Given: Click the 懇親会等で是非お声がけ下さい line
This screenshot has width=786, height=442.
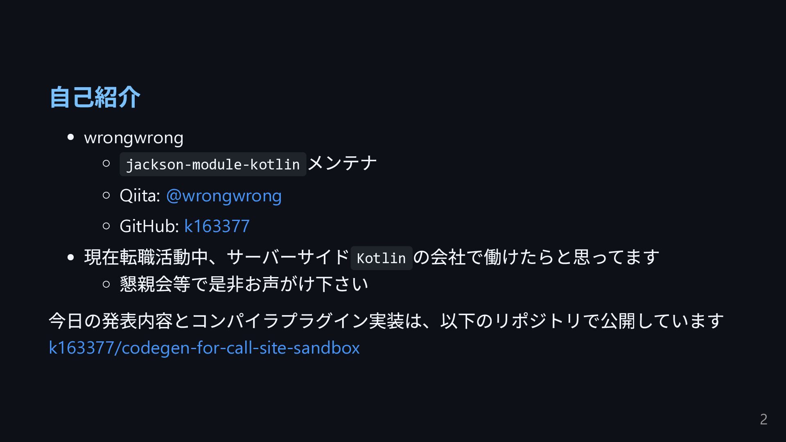Looking at the screenshot, I should coord(244,284).
